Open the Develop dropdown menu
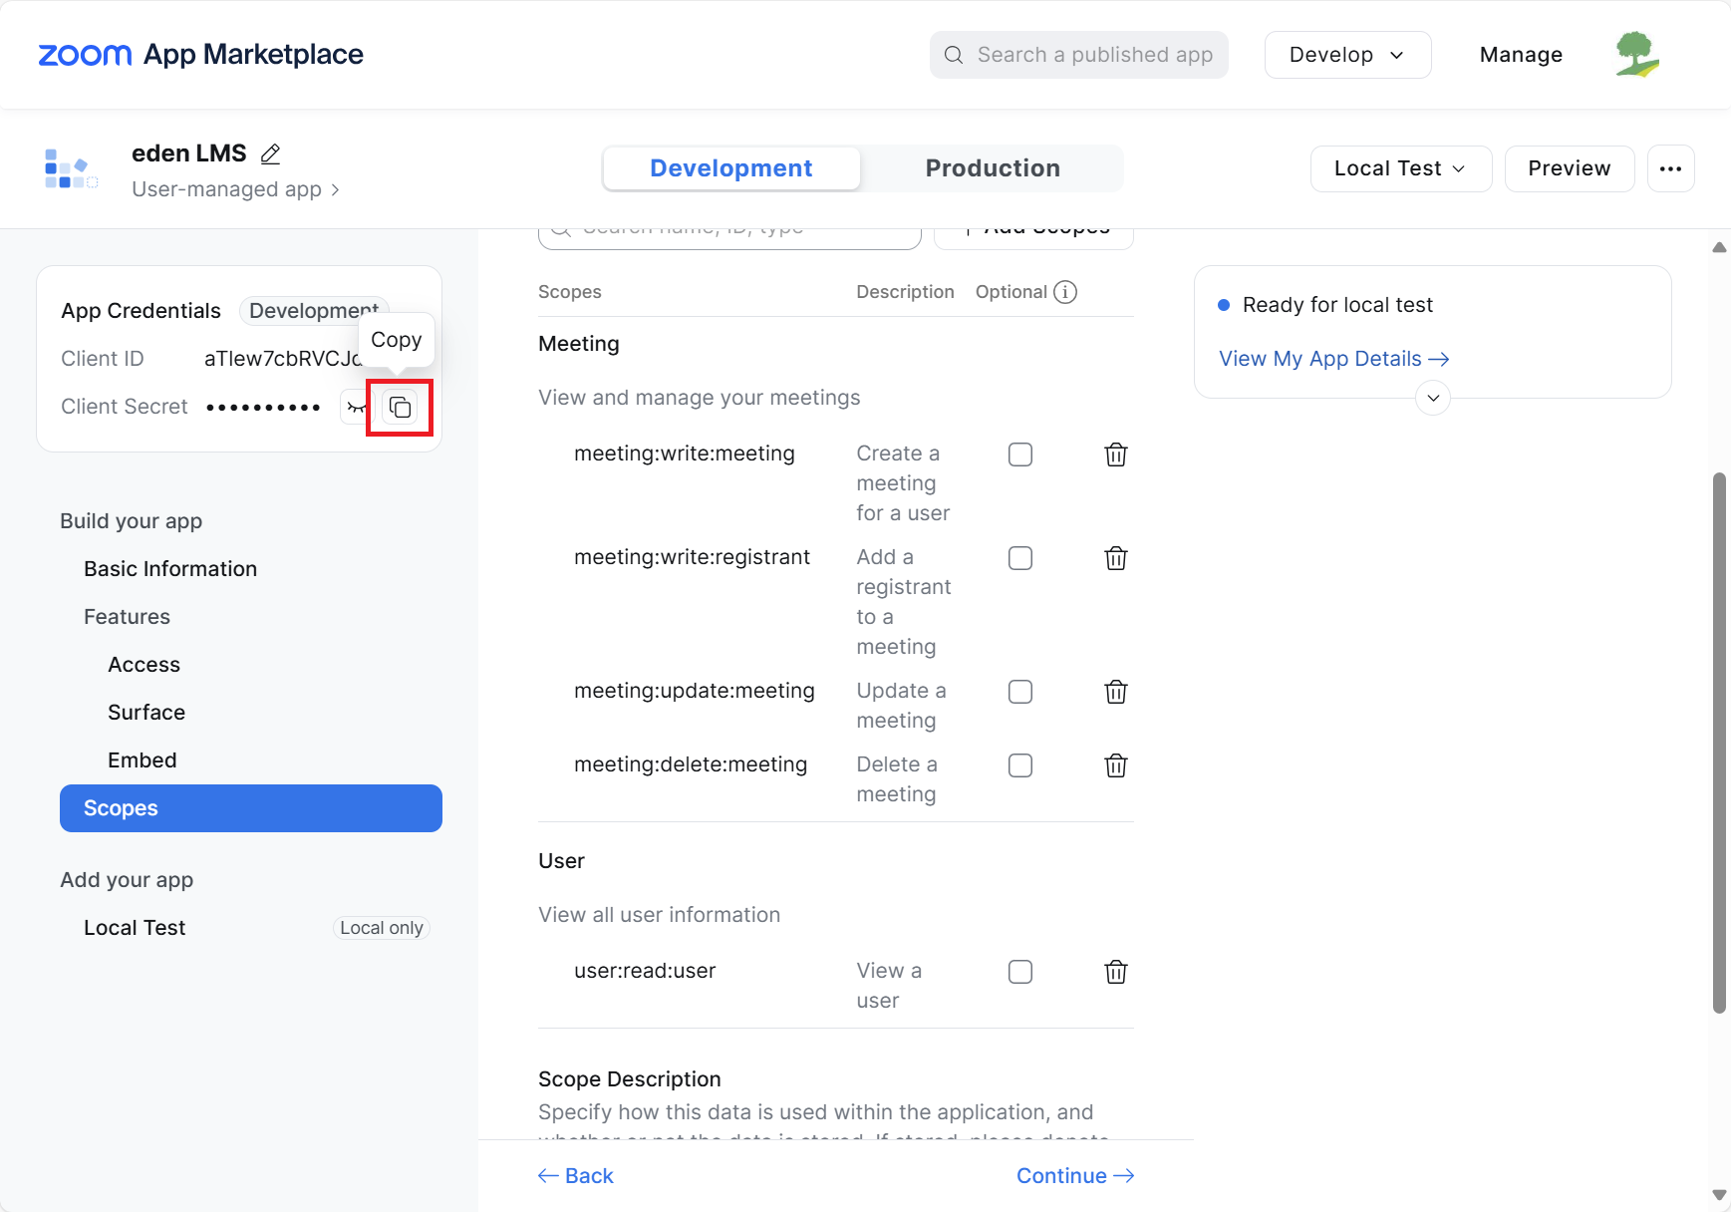The image size is (1731, 1212). [x=1347, y=55]
